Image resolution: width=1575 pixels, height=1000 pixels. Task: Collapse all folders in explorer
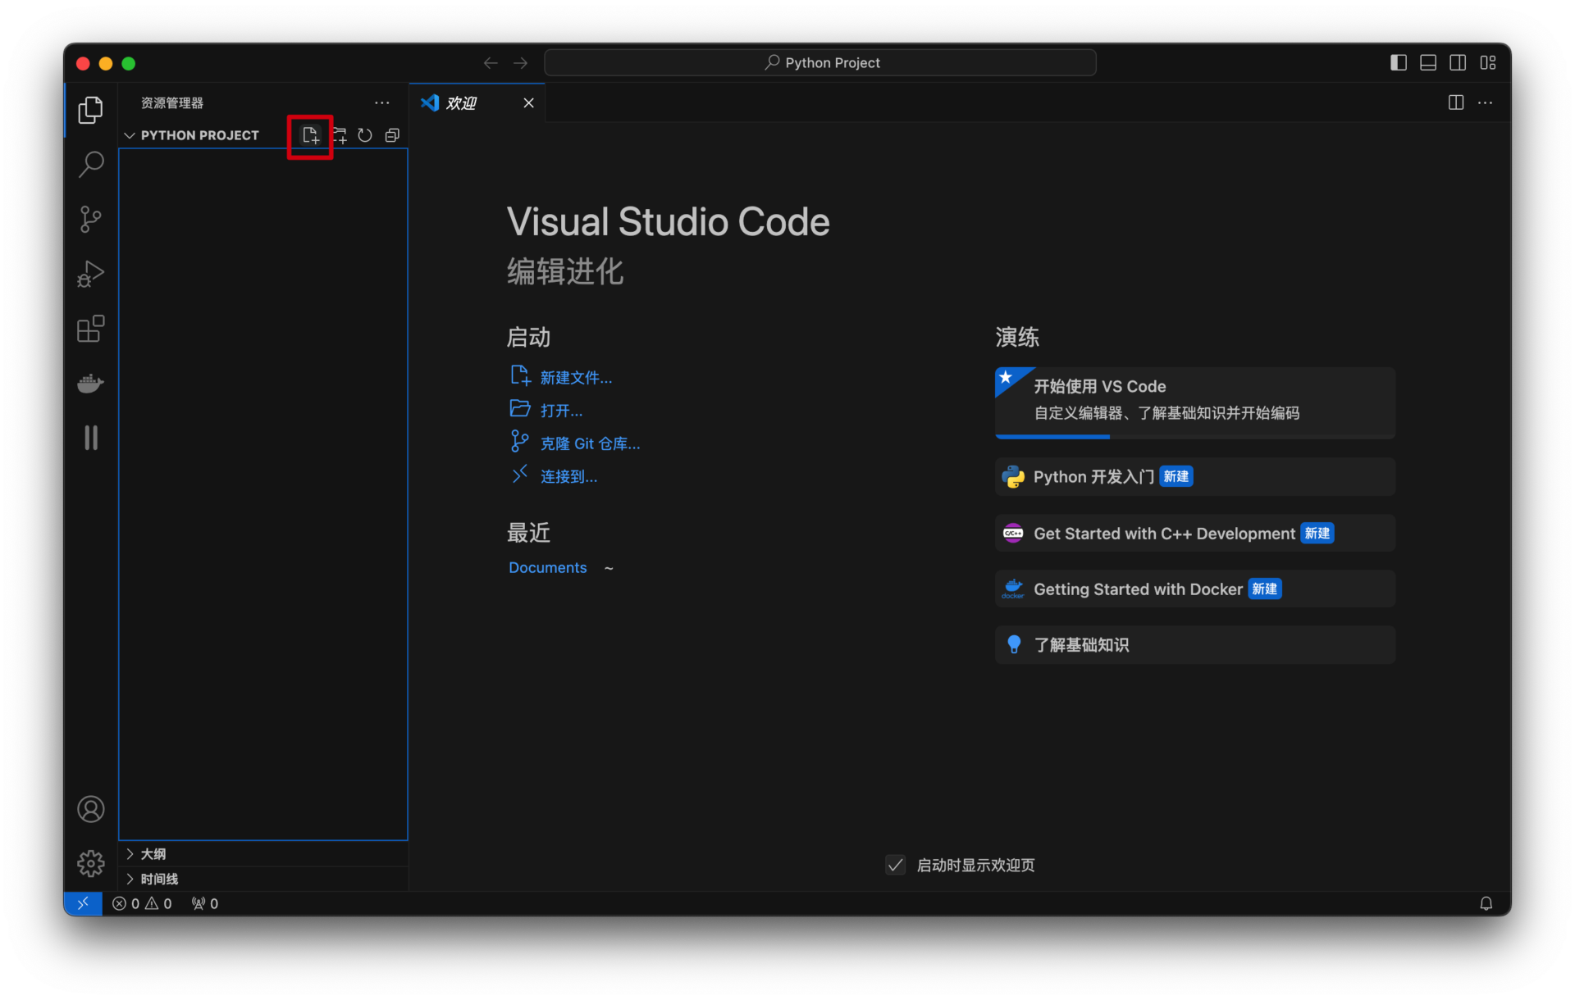pyautogui.click(x=392, y=135)
